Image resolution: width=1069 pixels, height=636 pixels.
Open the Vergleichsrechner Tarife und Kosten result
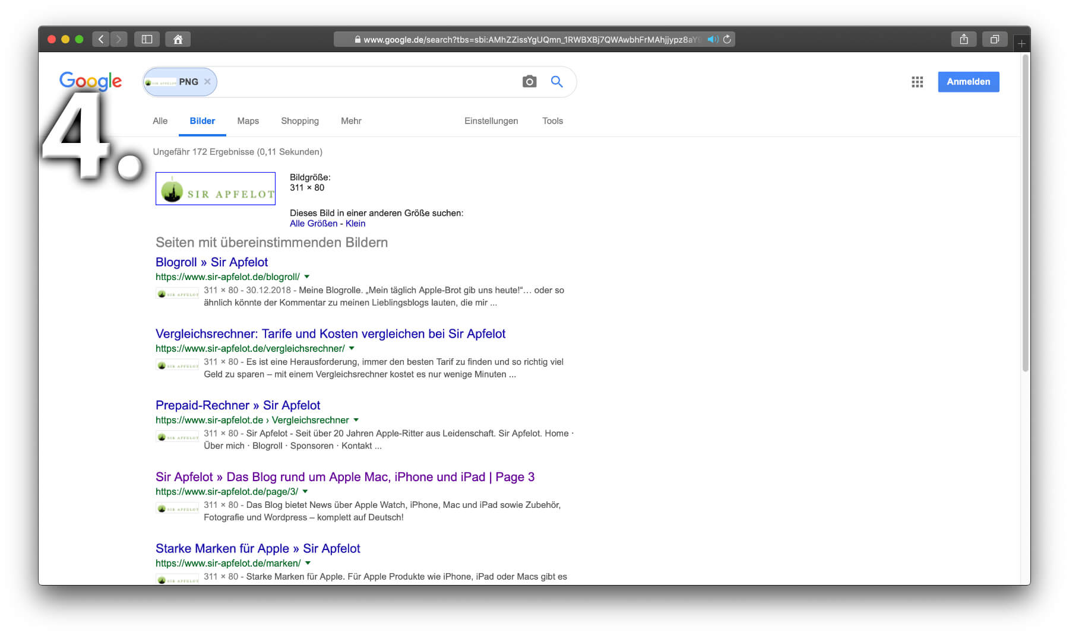(x=330, y=334)
